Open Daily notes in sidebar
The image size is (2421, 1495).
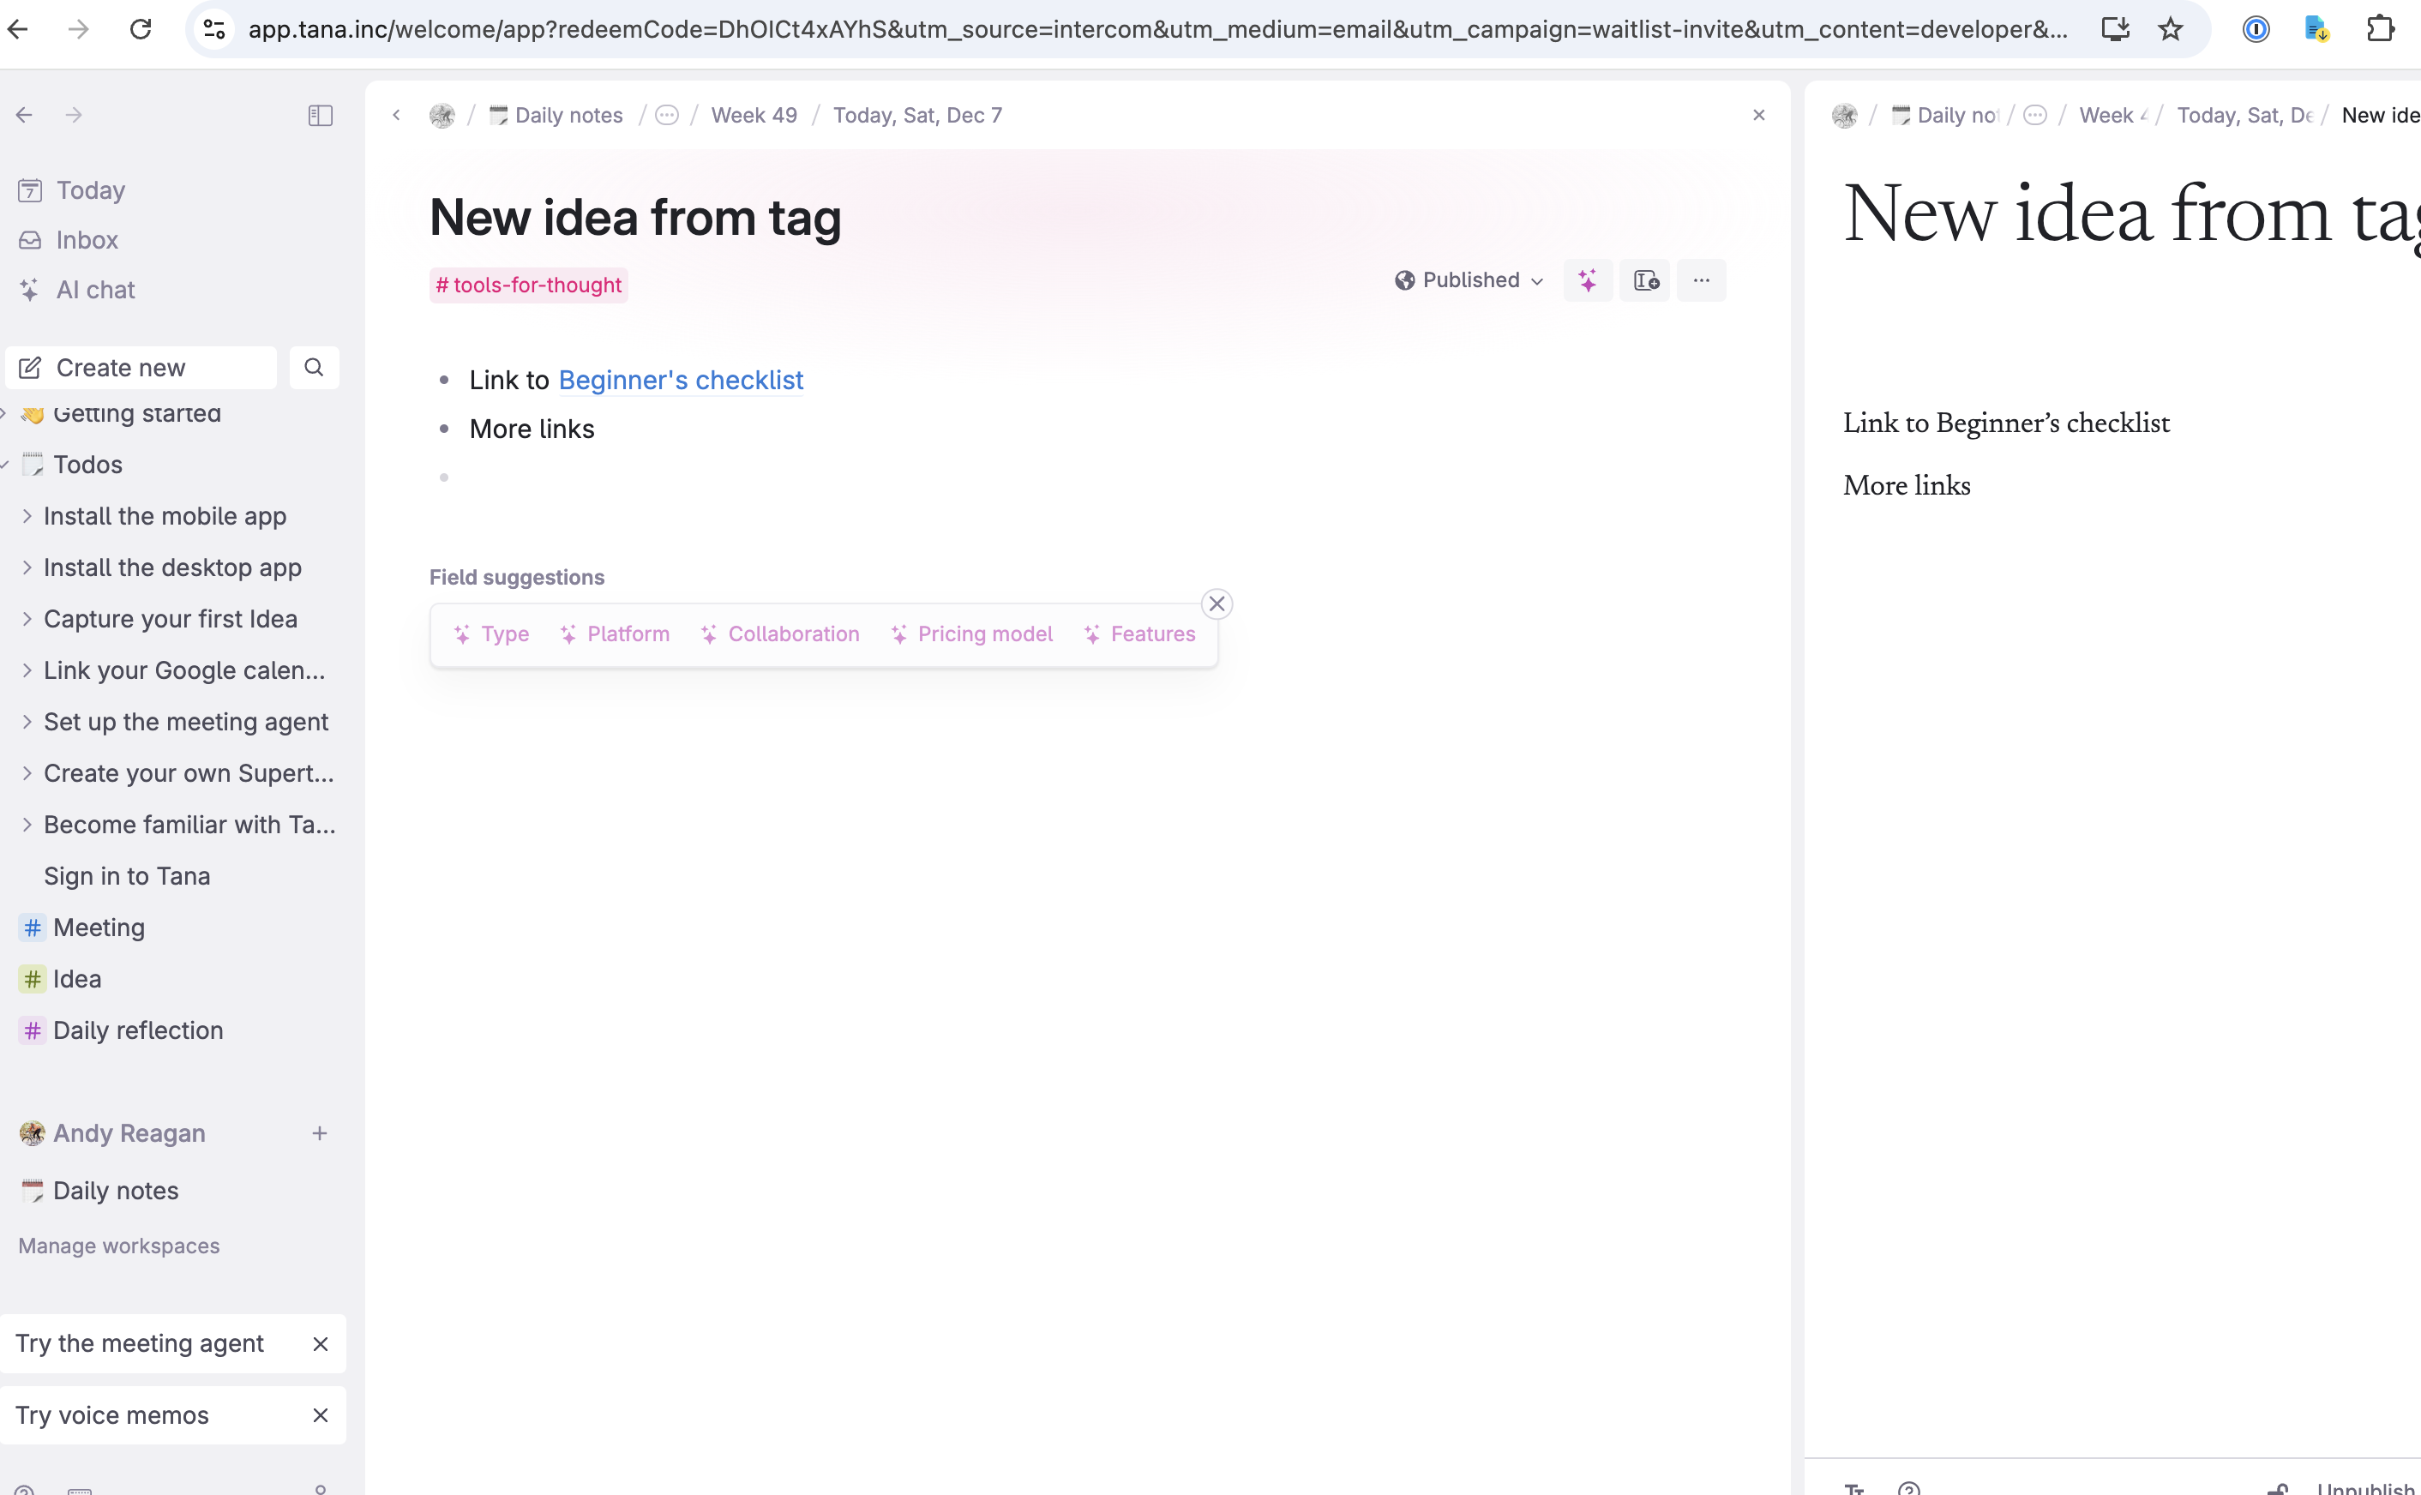coord(116,1191)
